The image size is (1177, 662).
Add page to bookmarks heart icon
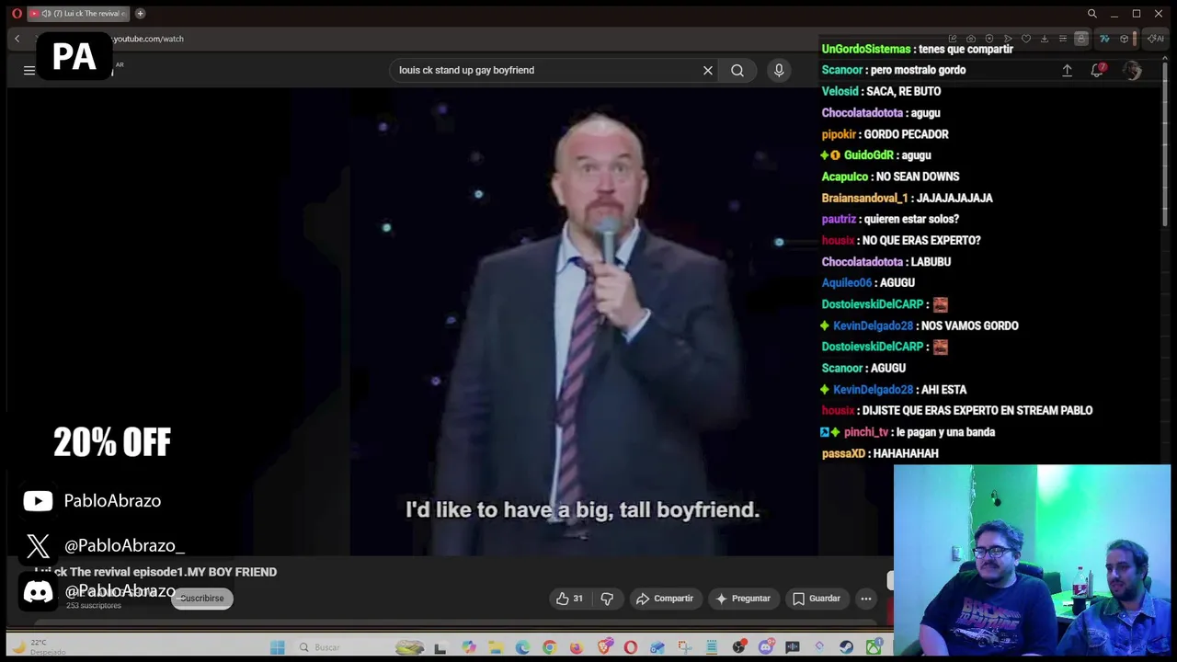click(1025, 39)
